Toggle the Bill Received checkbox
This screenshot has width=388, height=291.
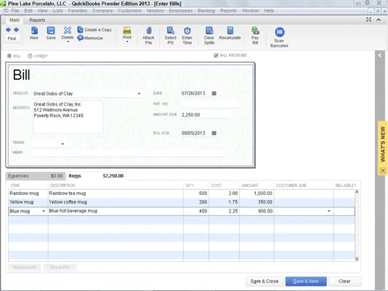pyautogui.click(x=216, y=55)
